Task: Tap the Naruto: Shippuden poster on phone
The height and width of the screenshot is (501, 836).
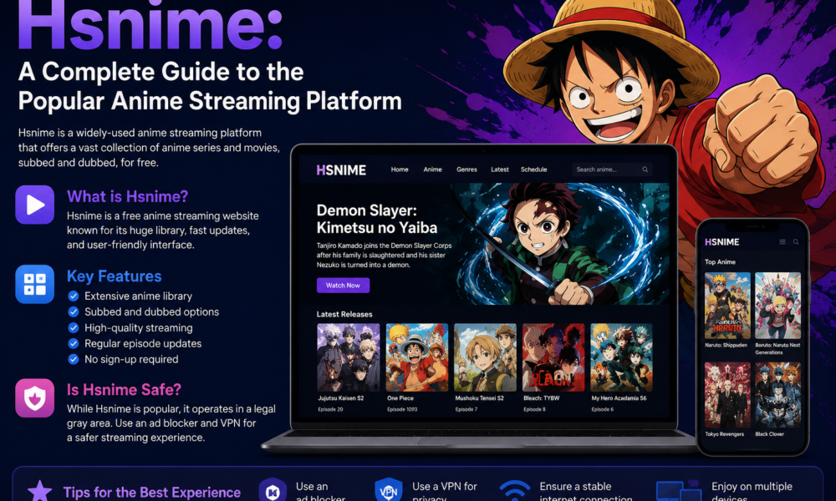Action: 727,306
